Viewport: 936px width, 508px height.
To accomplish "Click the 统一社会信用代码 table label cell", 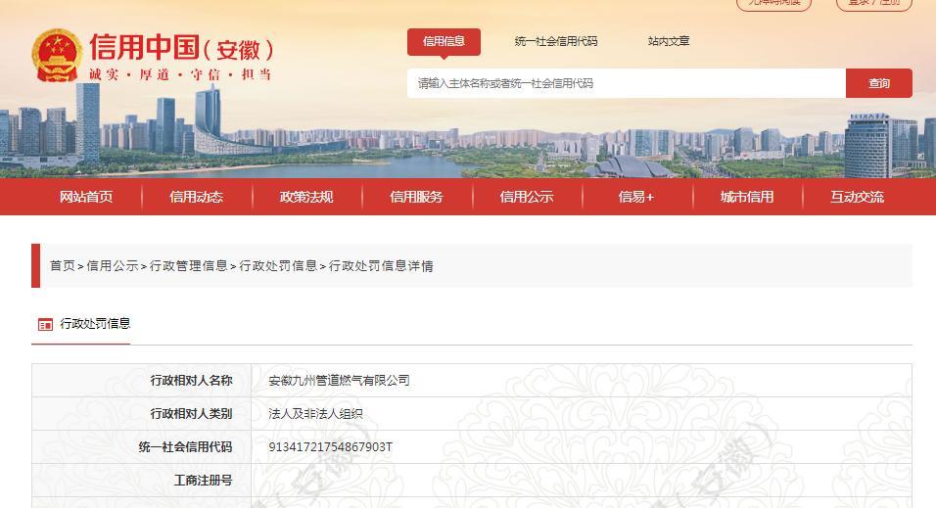I will pyautogui.click(x=141, y=447).
